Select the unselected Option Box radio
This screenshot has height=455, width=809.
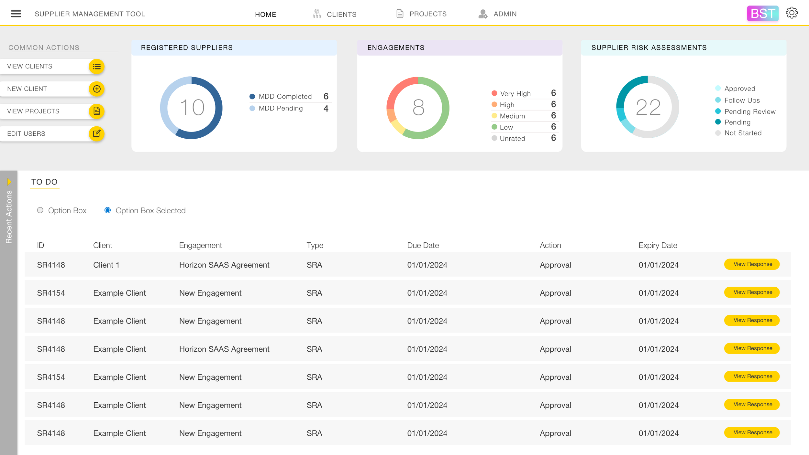40,210
